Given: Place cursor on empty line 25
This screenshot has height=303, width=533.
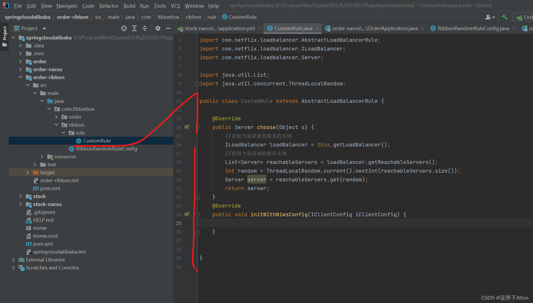Looking at the screenshot, I should tap(365, 223).
